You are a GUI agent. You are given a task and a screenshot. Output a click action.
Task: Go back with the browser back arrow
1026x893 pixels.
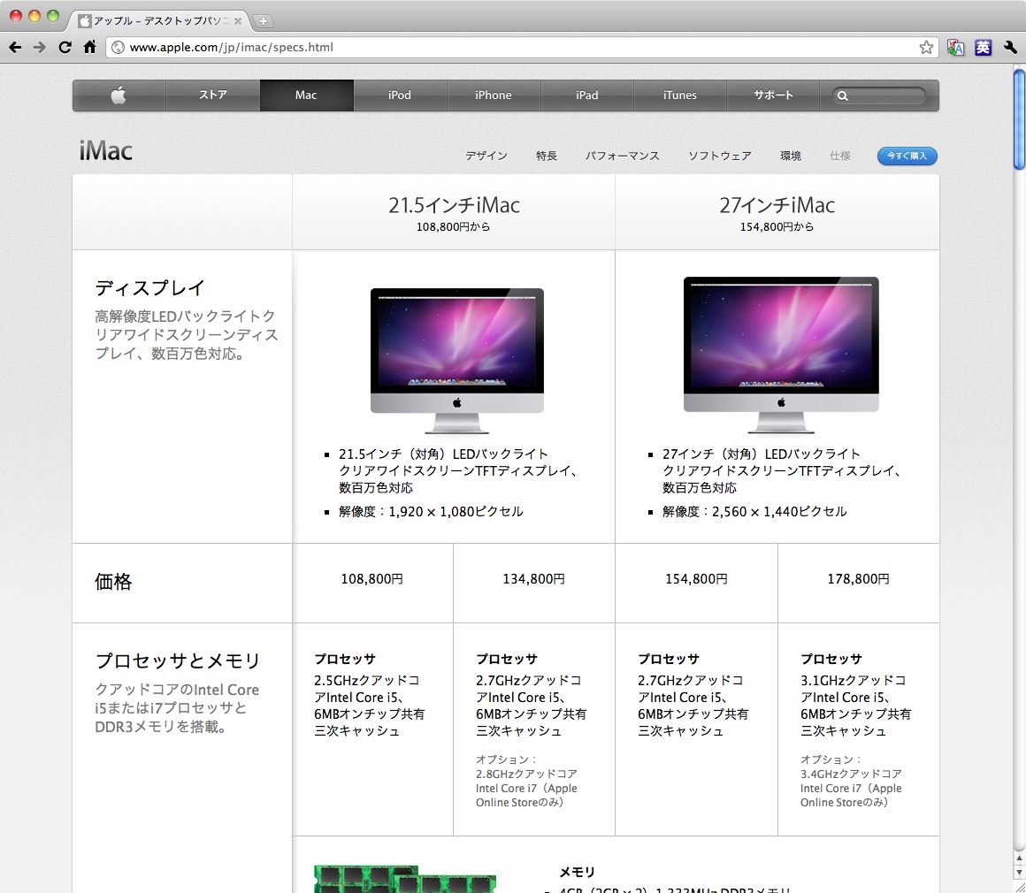15,47
